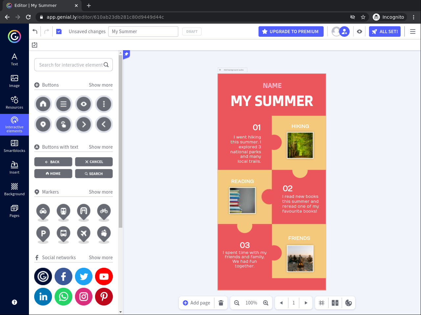Show more Buttons with text

pos(101,147)
